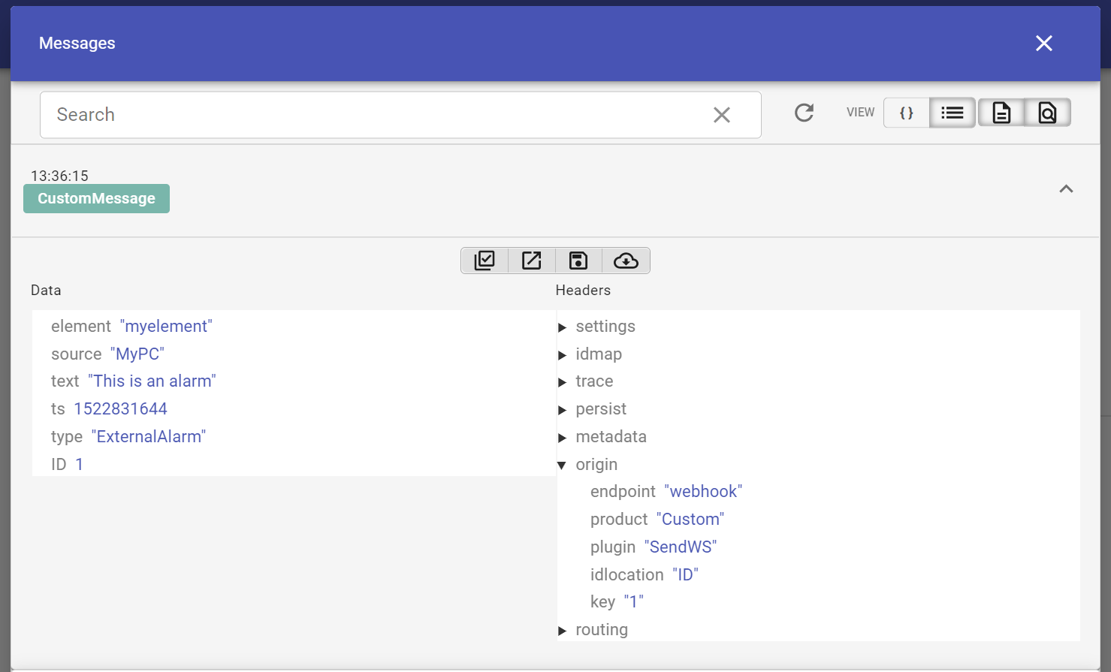This screenshot has height=672, width=1111.
Task: Click the open-in-new-window icon
Action: pos(531,261)
